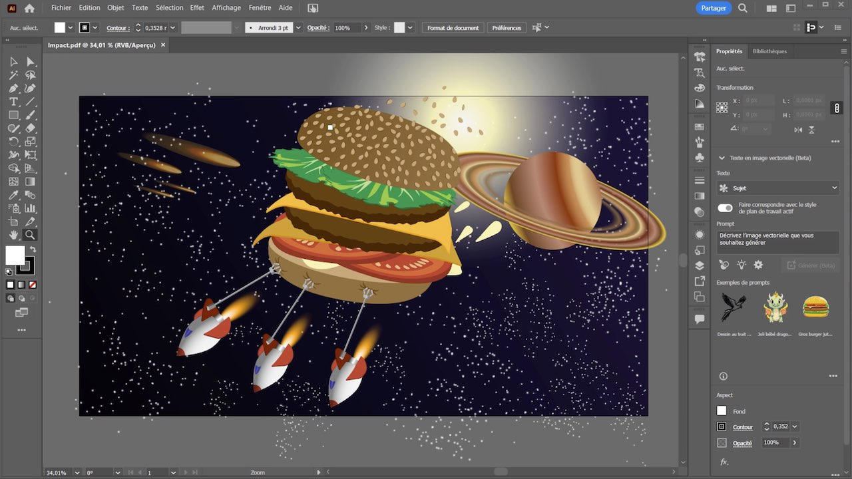
Task: Select the Rotate tool
Action: [13, 142]
